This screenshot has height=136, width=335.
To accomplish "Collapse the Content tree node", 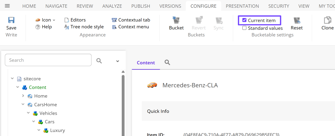I will [x=18, y=87].
